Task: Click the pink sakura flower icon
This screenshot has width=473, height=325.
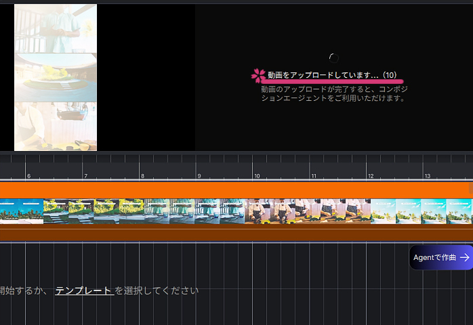Action: coord(258,76)
